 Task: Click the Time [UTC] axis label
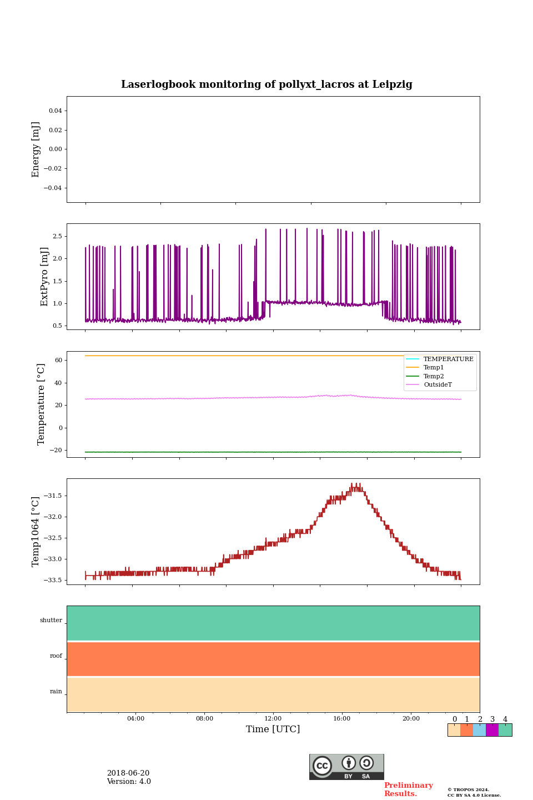click(x=273, y=729)
